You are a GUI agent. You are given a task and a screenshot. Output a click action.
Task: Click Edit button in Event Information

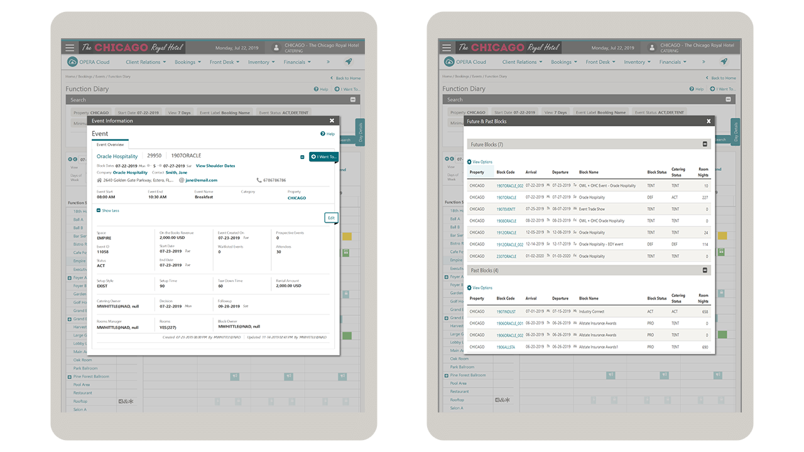click(331, 217)
